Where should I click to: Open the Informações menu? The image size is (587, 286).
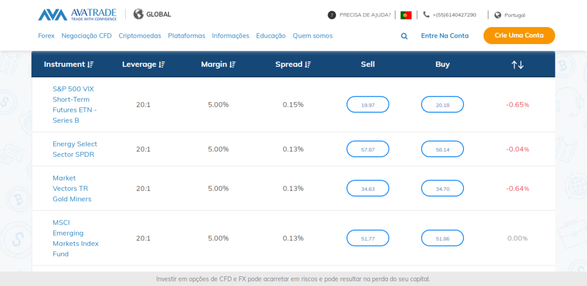point(231,36)
